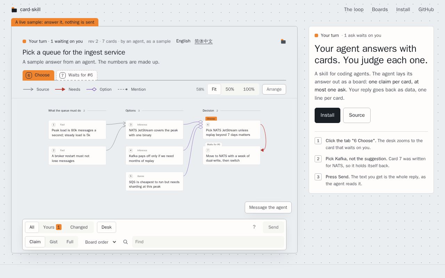Select English language
The height and width of the screenshot is (278, 445).
pyautogui.click(x=183, y=41)
